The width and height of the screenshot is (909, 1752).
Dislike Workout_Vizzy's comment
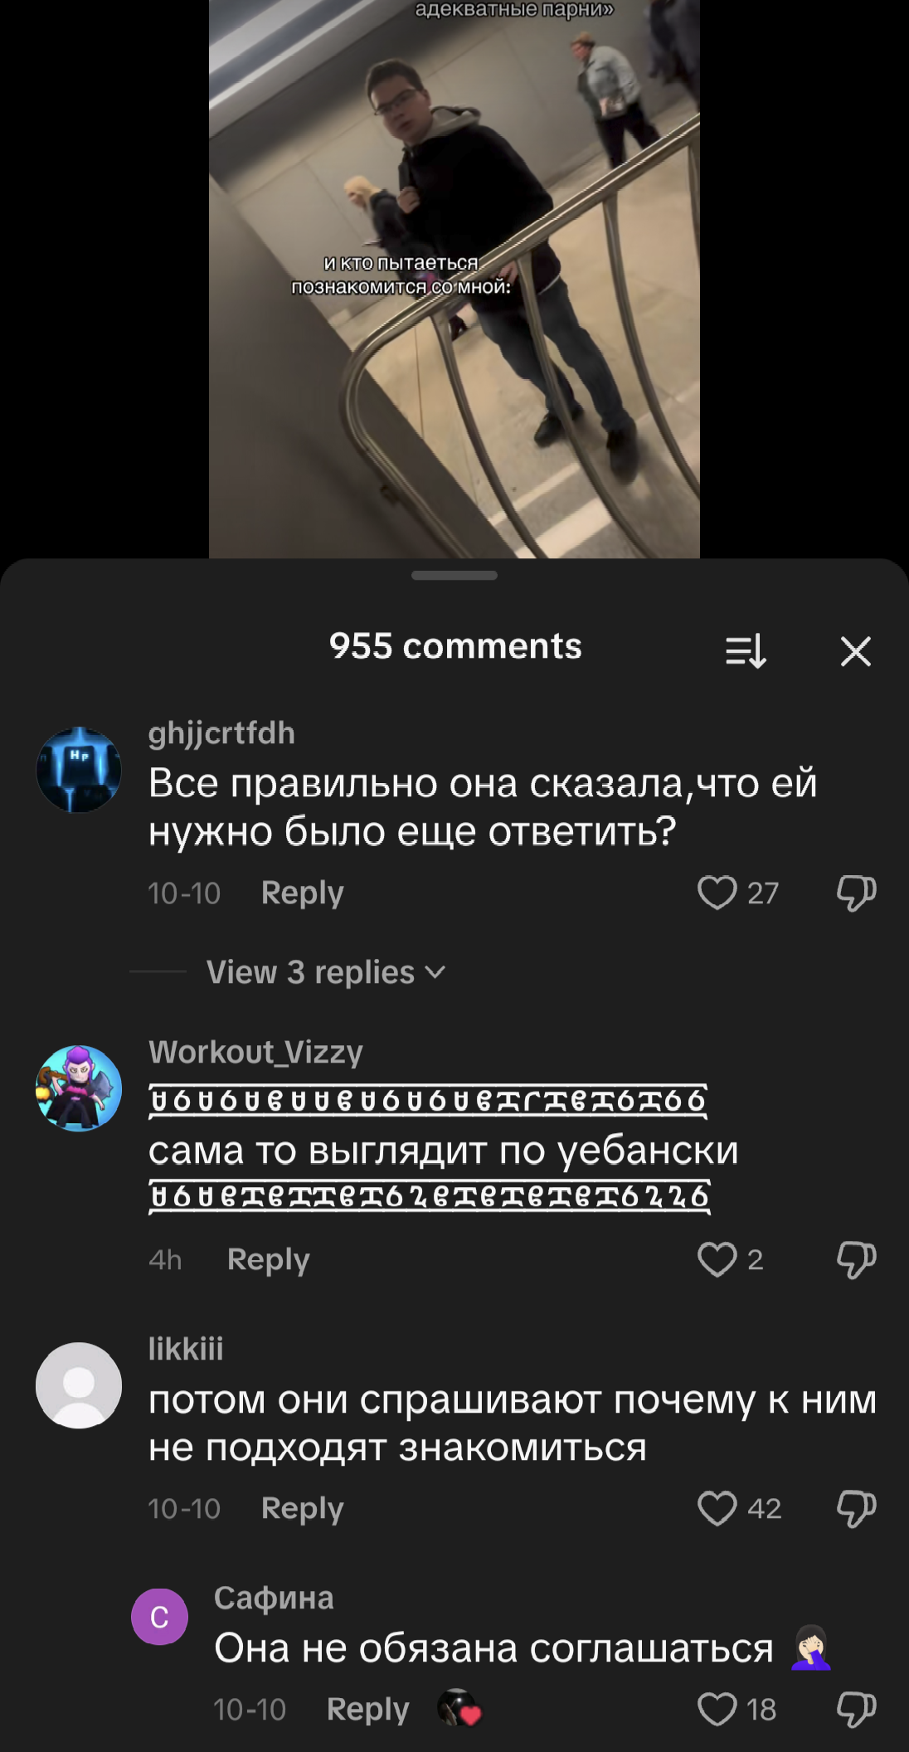pyautogui.click(x=856, y=1259)
